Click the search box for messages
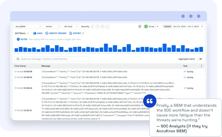This screenshot has width=222, height=137. tap(52, 59)
